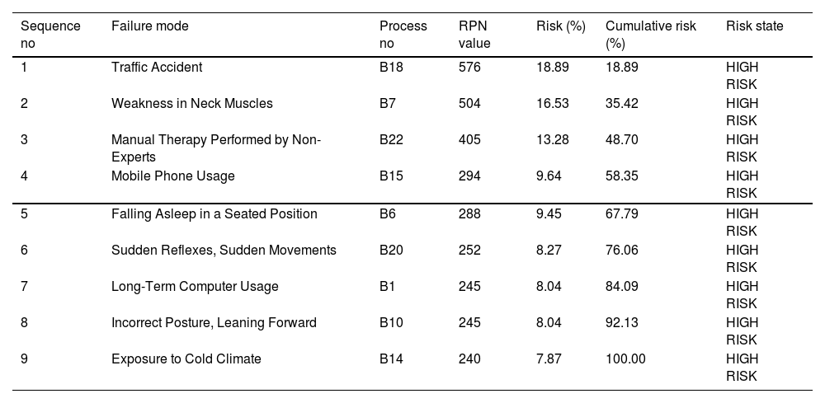This screenshot has height=403, width=825.
Task: Click the 'Risk (%)' column header
Action: 560,26
